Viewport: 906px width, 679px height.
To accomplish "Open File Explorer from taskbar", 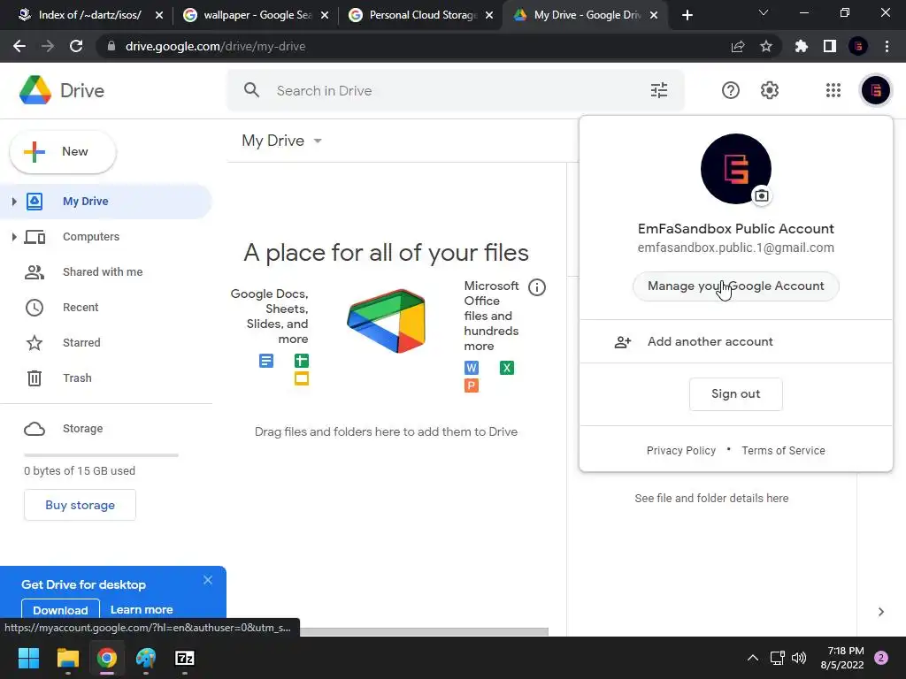I will [67, 658].
